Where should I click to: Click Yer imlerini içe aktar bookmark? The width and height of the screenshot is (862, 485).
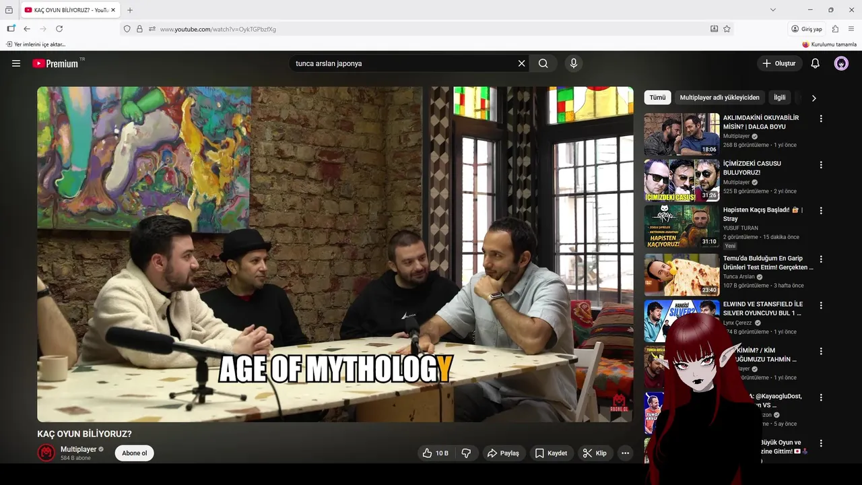click(x=36, y=44)
